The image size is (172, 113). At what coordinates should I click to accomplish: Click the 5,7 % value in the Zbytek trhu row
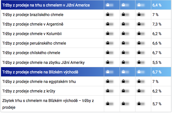(157, 103)
